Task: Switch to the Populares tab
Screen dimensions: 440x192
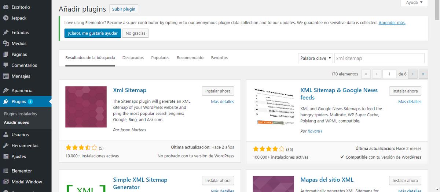Action: (x=160, y=58)
